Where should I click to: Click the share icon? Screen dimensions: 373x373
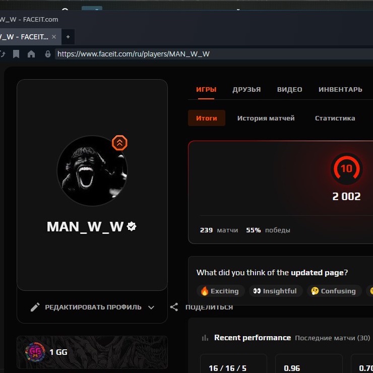tap(174, 307)
